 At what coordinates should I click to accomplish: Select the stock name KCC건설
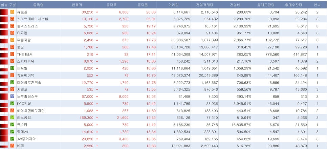[24, 104]
